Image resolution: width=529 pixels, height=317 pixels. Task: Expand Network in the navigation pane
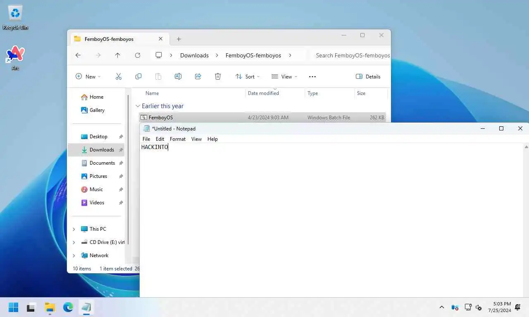(x=74, y=255)
